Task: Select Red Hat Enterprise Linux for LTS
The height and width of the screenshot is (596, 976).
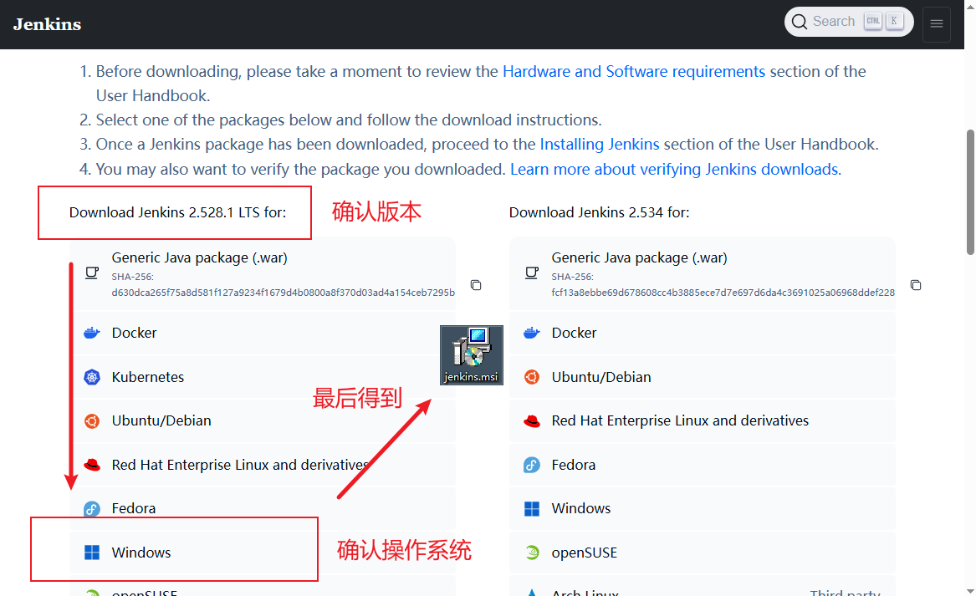Action: click(262, 465)
